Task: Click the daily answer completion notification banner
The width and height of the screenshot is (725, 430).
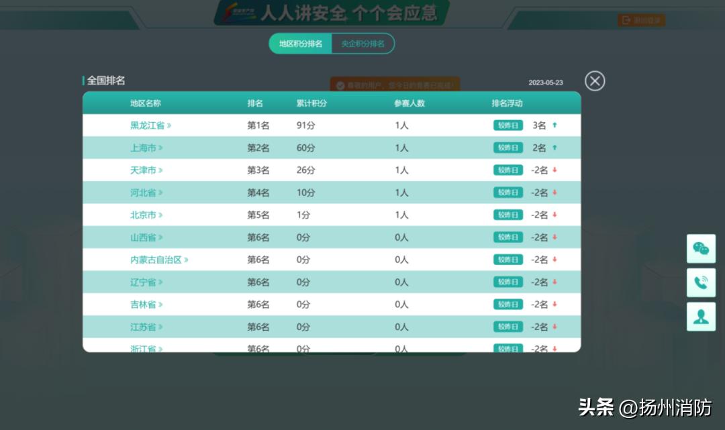Action: pyautogui.click(x=394, y=86)
